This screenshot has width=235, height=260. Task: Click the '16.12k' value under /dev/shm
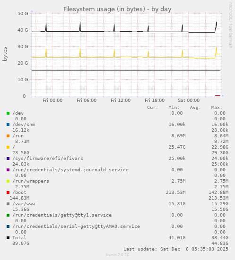[x=21, y=130]
